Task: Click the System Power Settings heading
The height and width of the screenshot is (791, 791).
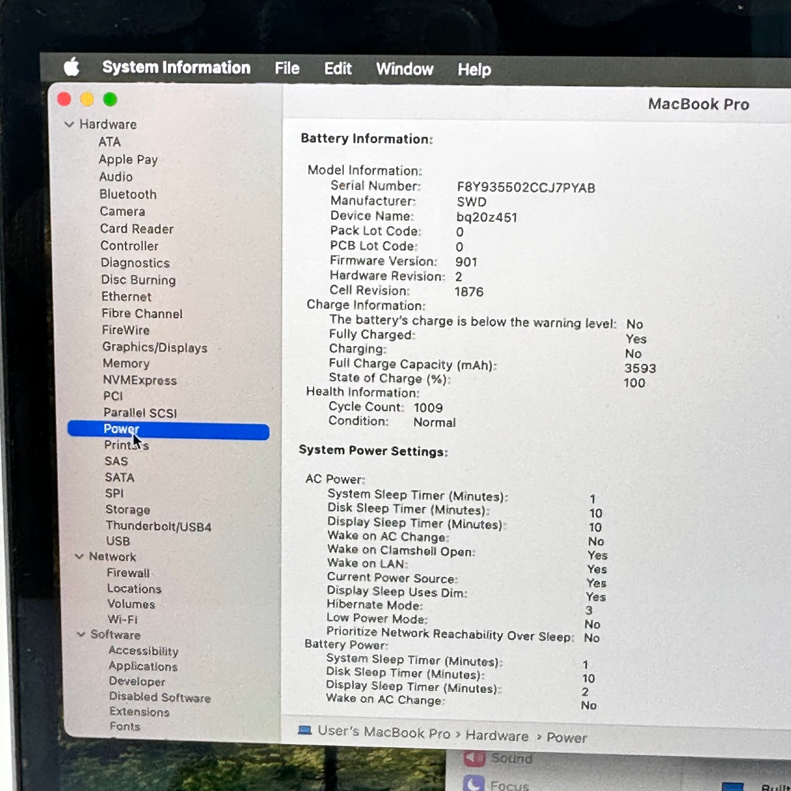Action: point(373,451)
